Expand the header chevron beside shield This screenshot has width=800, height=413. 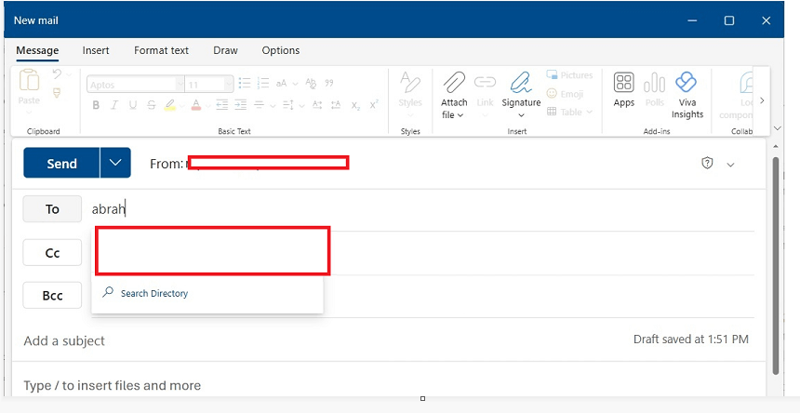pos(730,165)
